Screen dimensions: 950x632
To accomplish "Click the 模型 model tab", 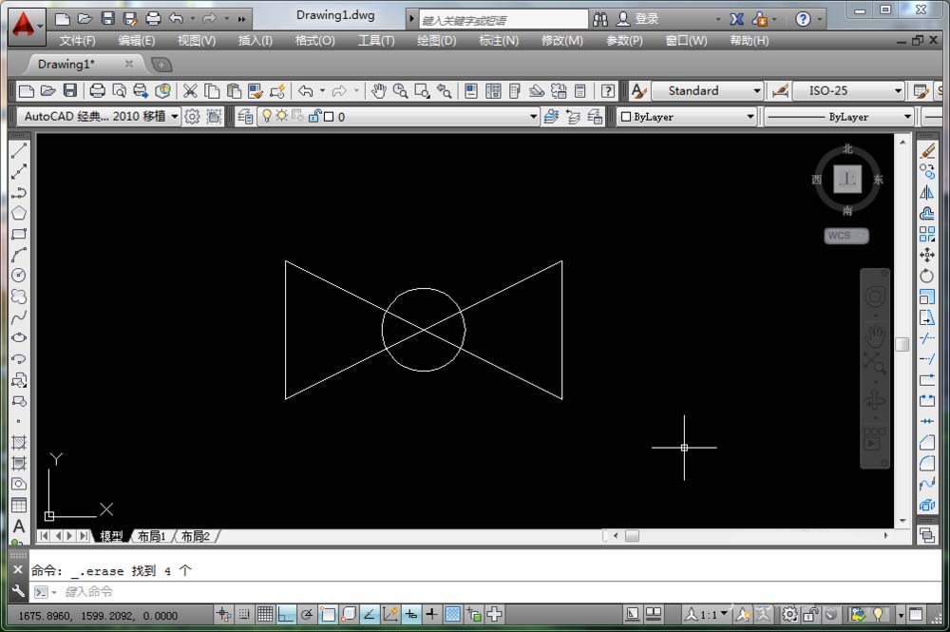I will pos(111,536).
